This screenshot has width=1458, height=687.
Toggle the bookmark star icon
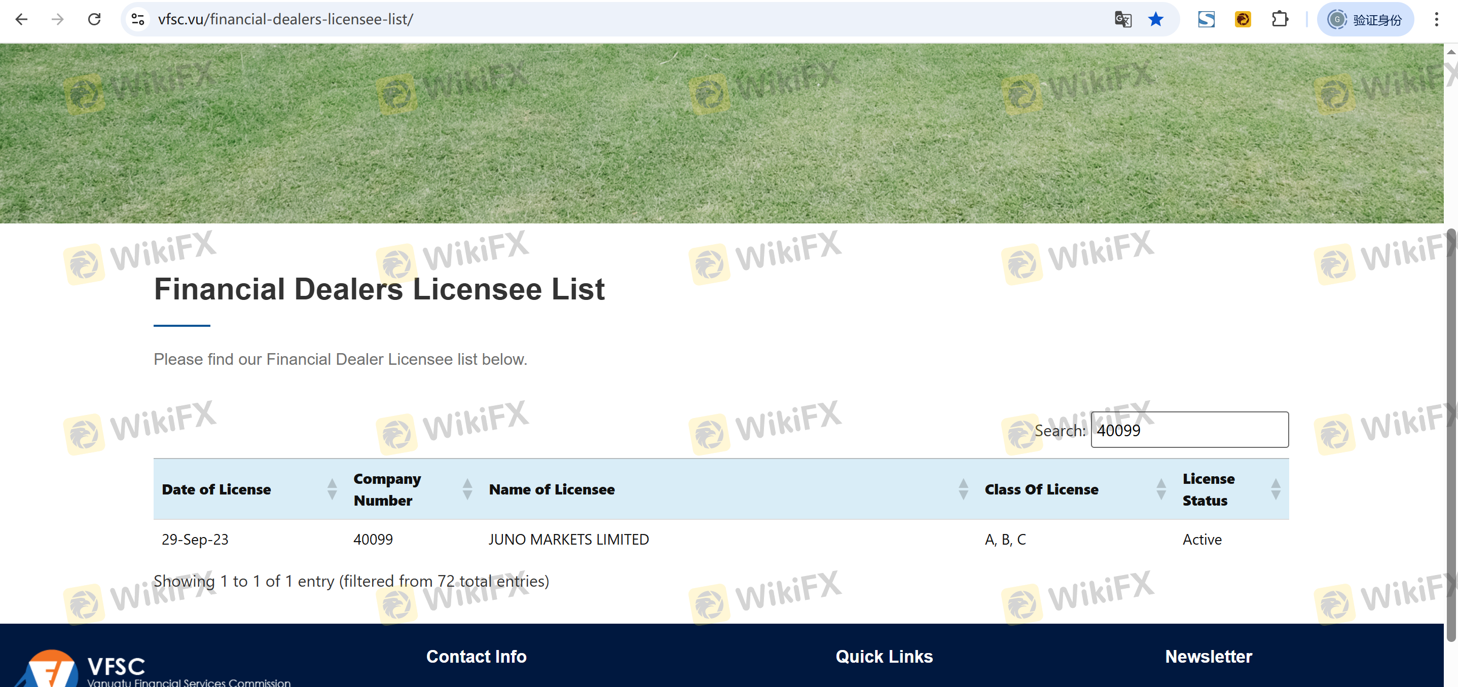pyautogui.click(x=1155, y=19)
